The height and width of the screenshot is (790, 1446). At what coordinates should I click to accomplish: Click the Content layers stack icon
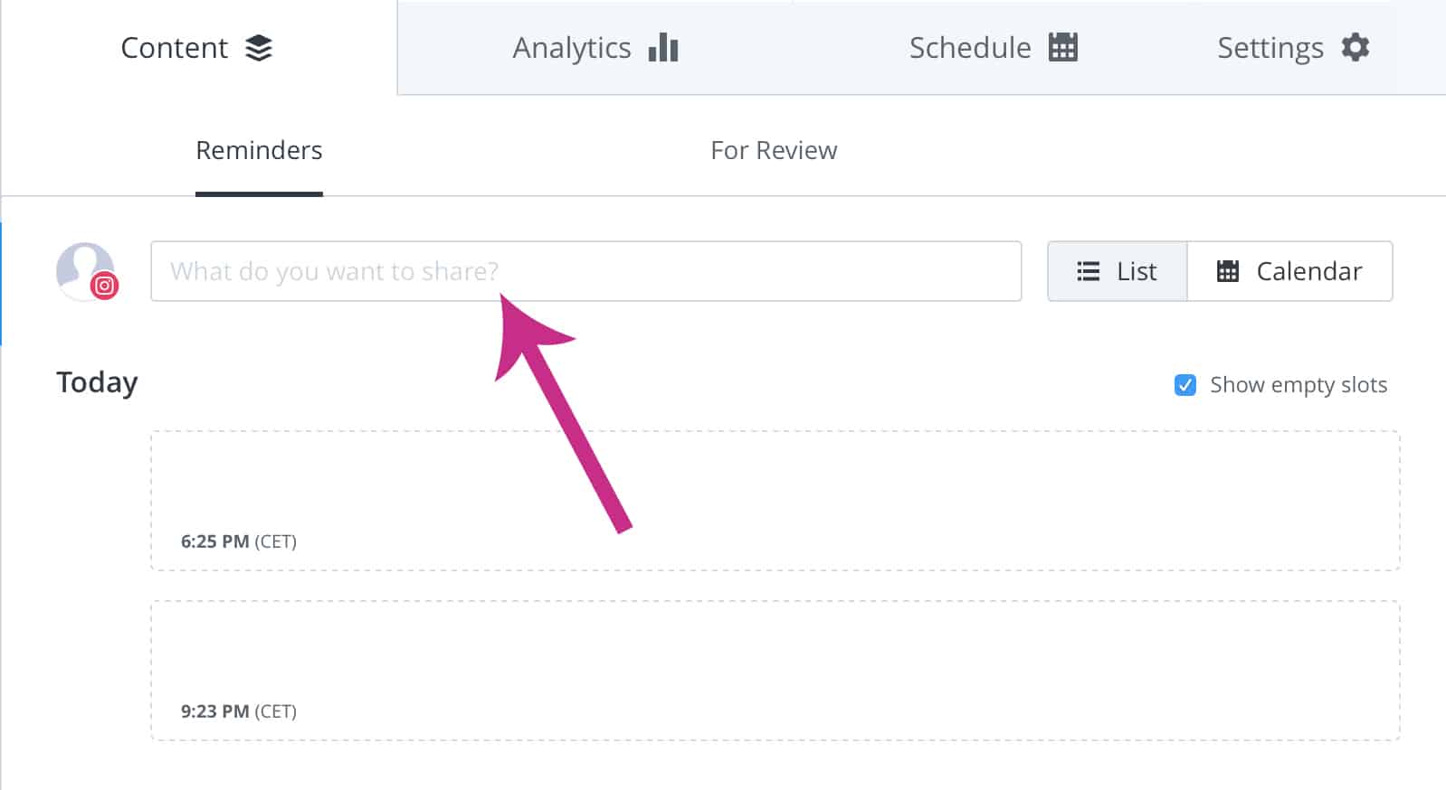[x=259, y=48]
